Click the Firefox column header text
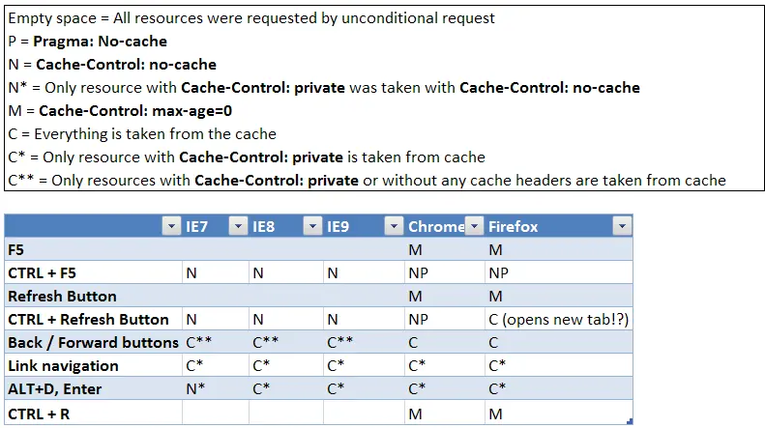 [x=513, y=227]
